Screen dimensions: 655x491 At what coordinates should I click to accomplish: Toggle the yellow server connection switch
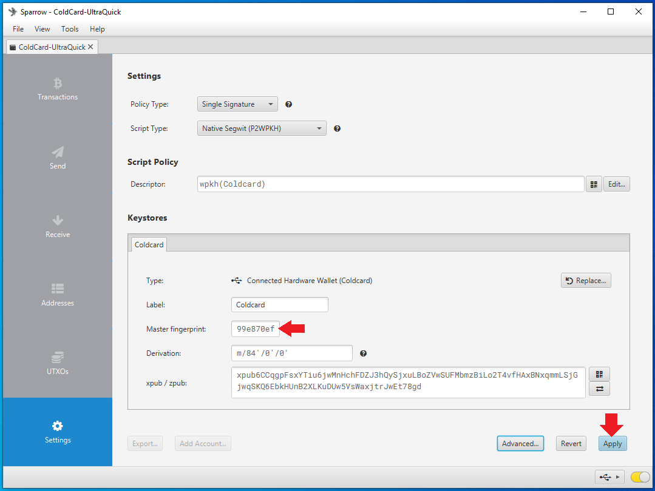tap(640, 477)
